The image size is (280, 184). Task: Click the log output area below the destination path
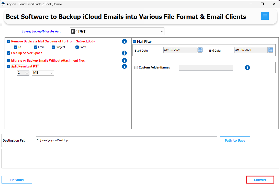tap(140, 159)
